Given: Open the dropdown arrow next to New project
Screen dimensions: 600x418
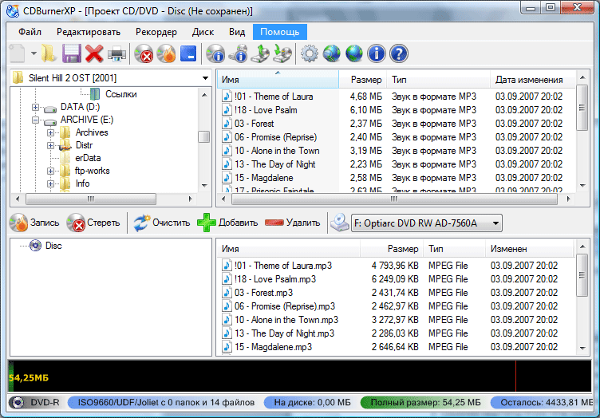Looking at the screenshot, I should 34,53.
